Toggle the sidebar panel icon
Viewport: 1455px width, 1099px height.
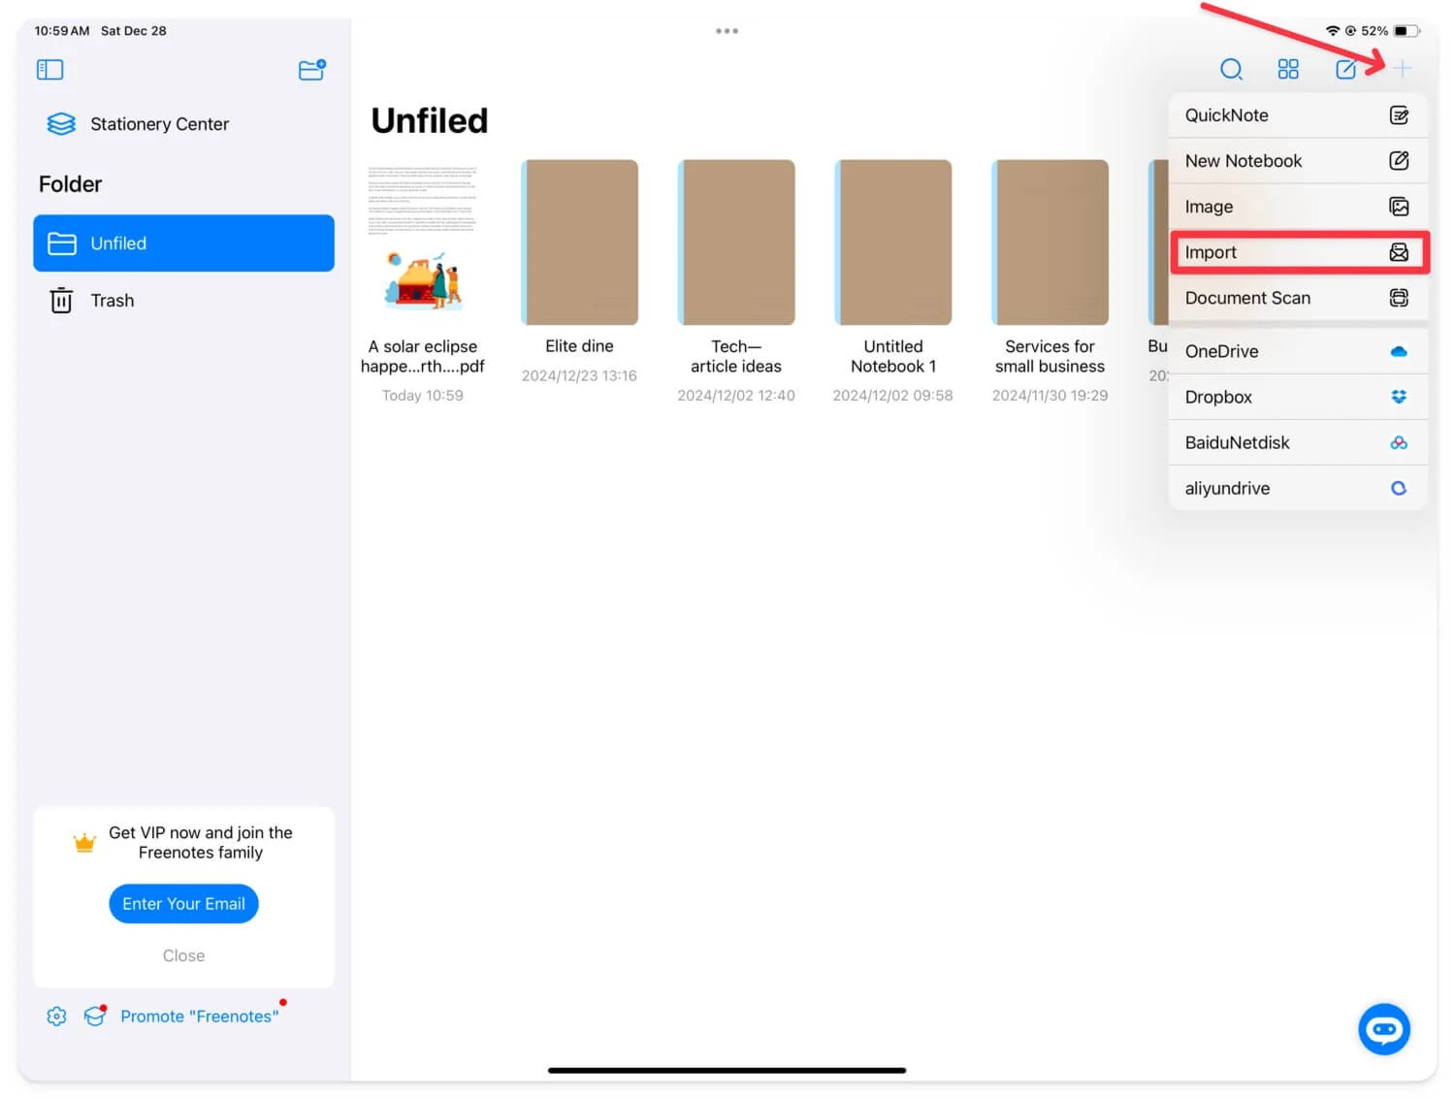pyautogui.click(x=49, y=70)
